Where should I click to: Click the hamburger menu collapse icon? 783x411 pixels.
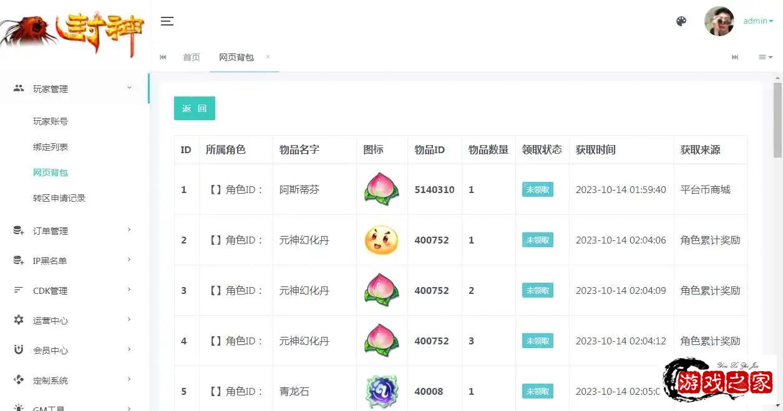(167, 21)
